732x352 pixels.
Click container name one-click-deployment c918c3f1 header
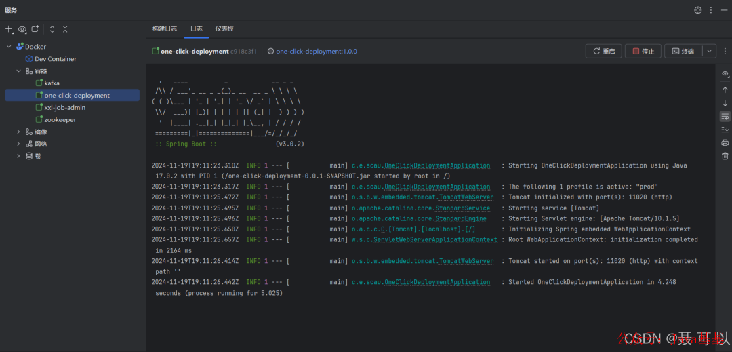205,52
